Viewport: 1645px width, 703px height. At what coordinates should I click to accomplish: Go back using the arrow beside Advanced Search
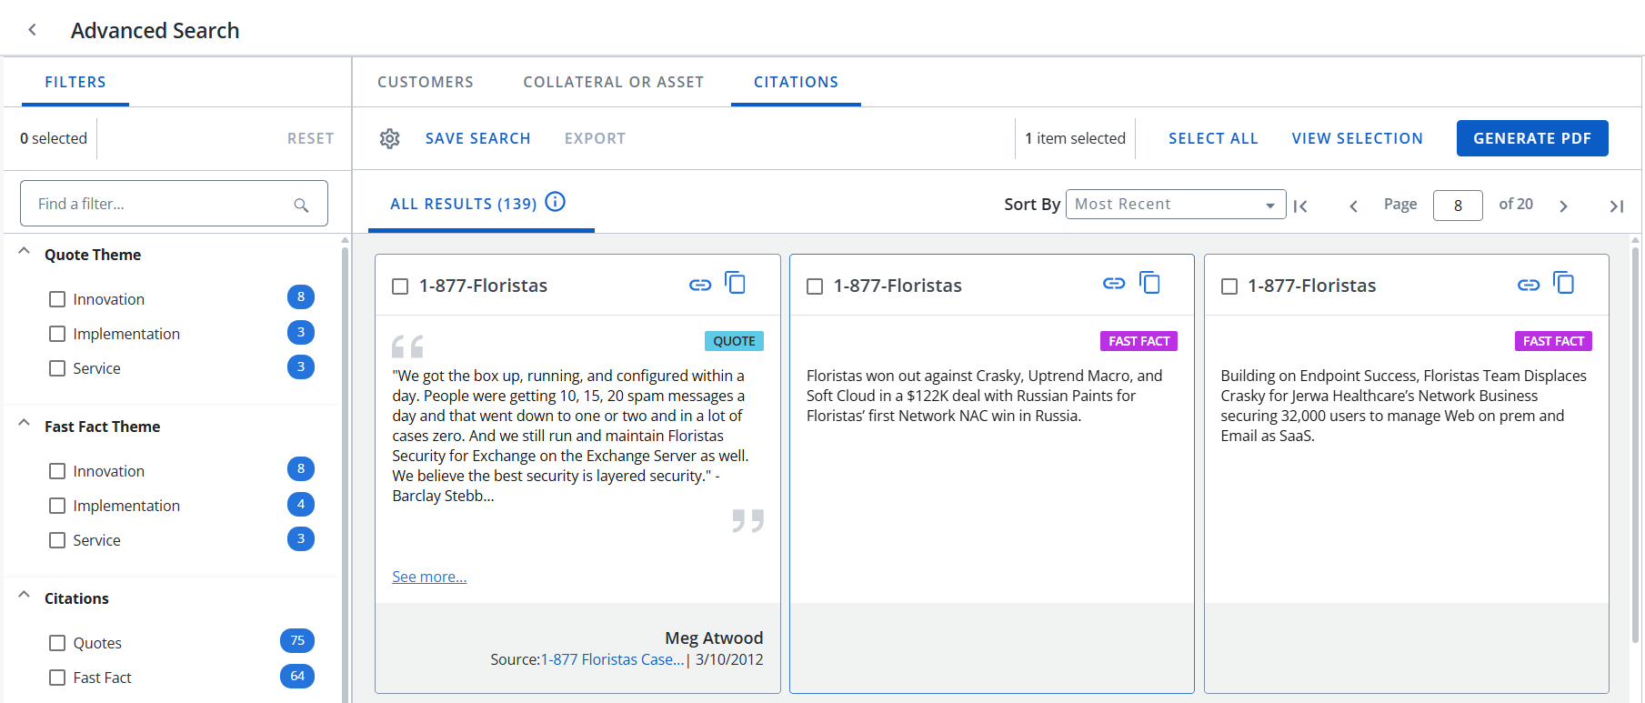(x=33, y=30)
